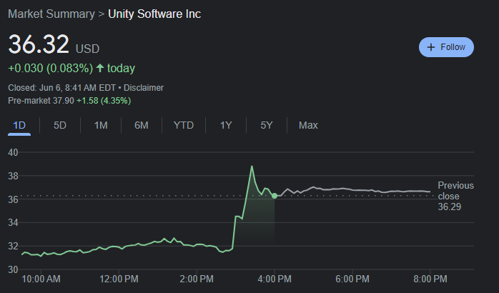Click the Pre-market 37.90 price text
The height and width of the screenshot is (293, 499).
[x=40, y=101]
